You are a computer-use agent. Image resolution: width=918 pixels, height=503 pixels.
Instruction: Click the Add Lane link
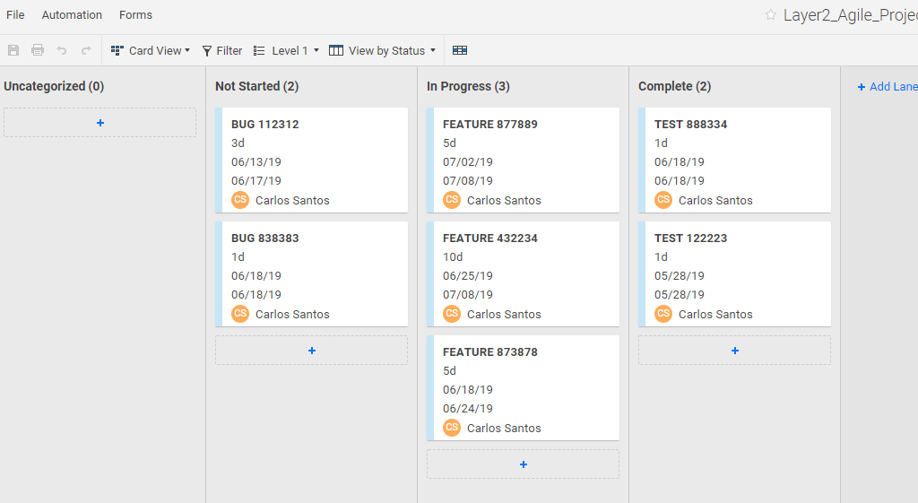click(887, 87)
